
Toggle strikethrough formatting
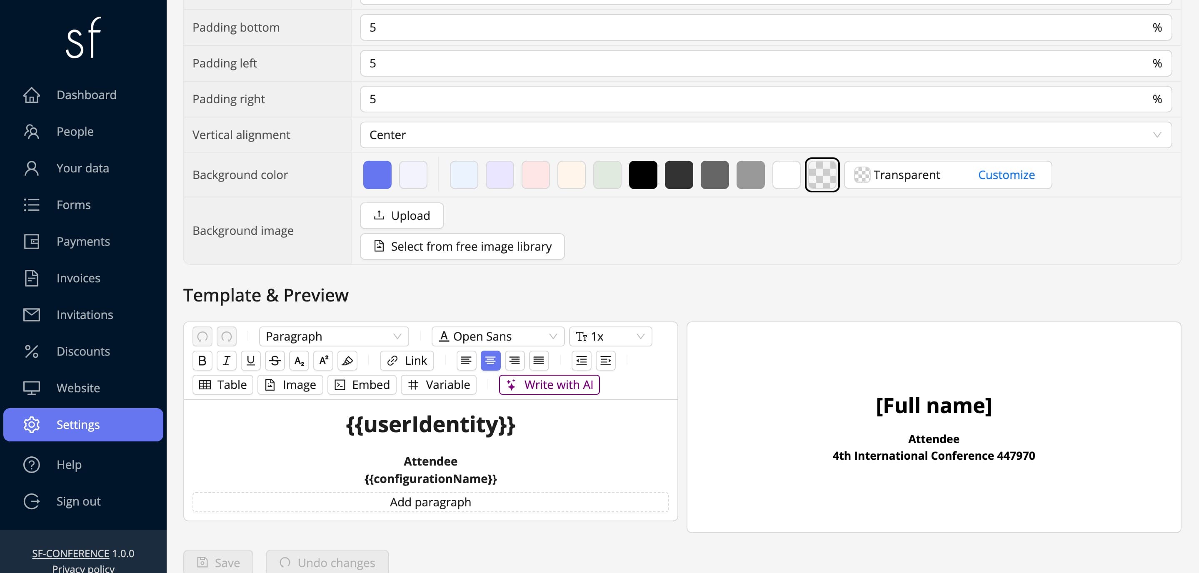[275, 361]
